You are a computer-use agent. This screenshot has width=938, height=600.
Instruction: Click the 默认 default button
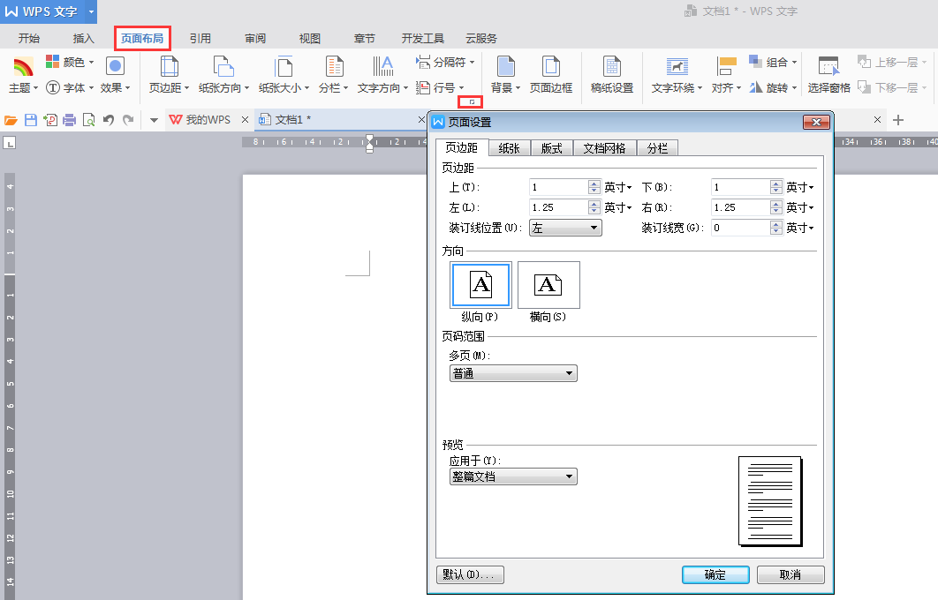coord(470,574)
